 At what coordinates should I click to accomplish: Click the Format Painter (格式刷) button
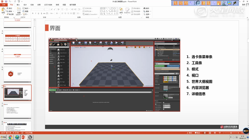10,14
